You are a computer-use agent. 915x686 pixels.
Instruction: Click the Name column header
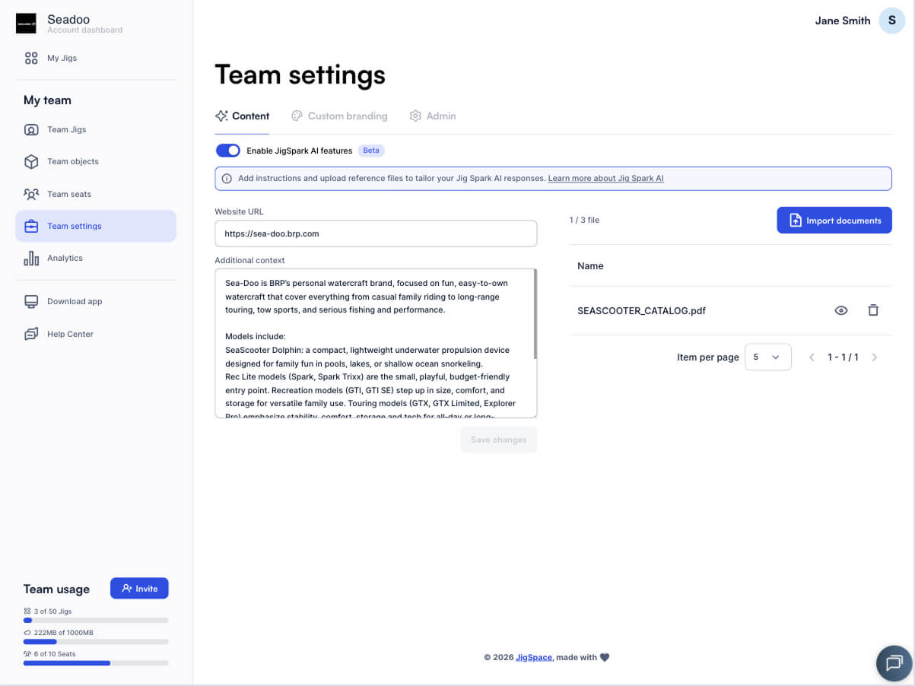point(590,266)
